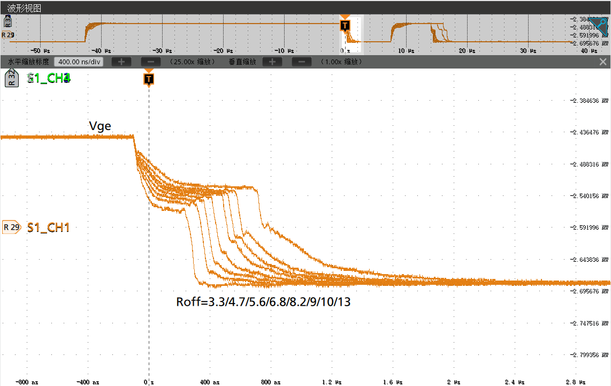
Task: Click the R 32 reference badge in main view
Action: click(10, 78)
